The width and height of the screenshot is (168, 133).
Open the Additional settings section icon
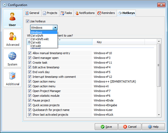click(x=13, y=76)
